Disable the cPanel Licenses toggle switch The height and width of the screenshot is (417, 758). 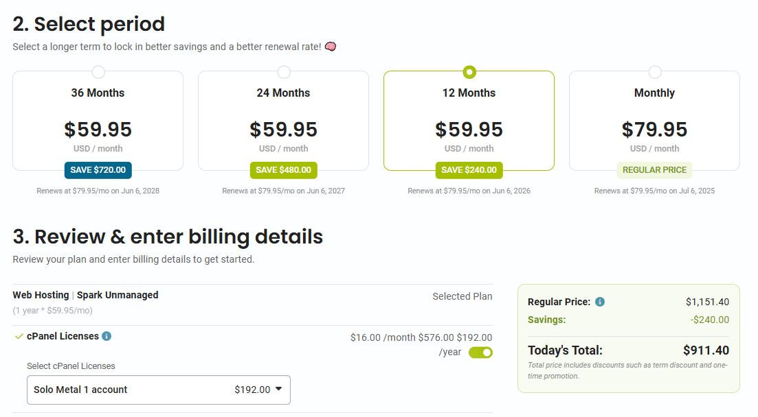[x=480, y=353]
